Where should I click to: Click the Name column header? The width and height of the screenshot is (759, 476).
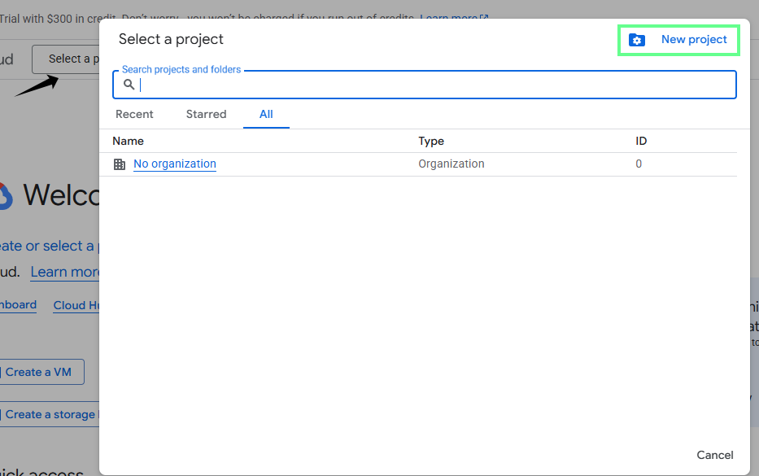coord(128,141)
